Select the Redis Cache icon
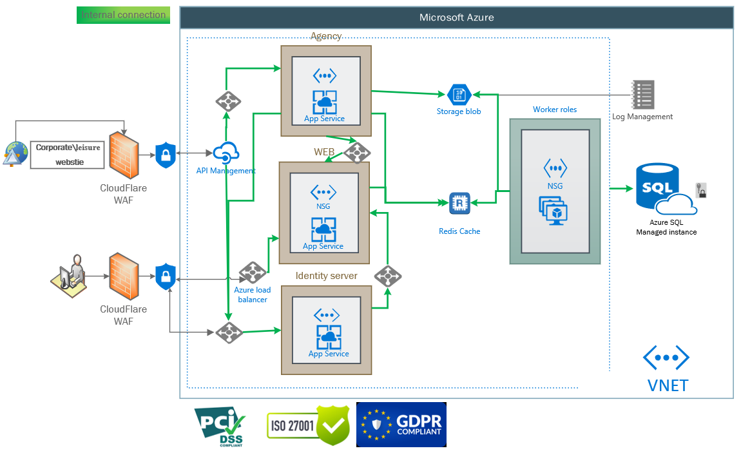741x453 pixels. click(459, 203)
